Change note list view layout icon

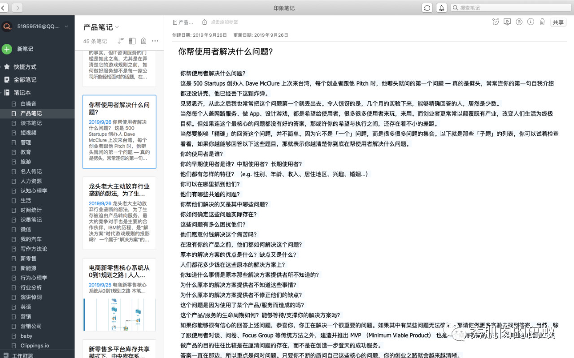click(132, 41)
